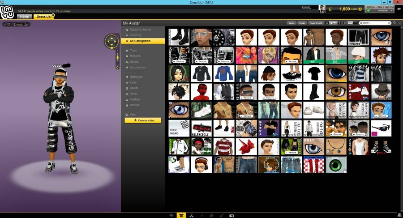Open the Avatars category
The height and width of the screenshot is (218, 403).
135,99
